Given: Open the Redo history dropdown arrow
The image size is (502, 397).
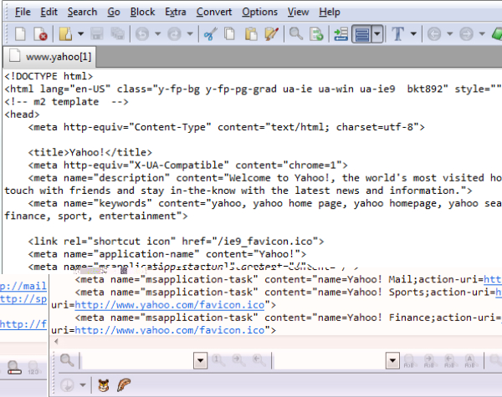Looking at the screenshot, I should (190, 33).
